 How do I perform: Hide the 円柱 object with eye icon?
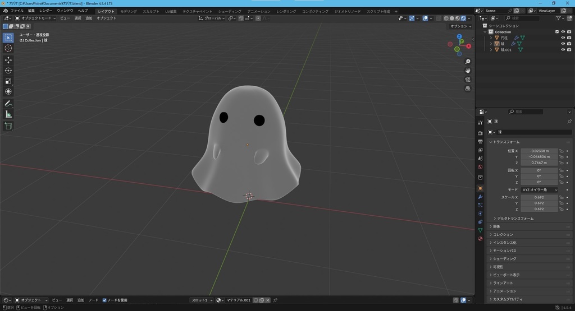click(x=563, y=38)
